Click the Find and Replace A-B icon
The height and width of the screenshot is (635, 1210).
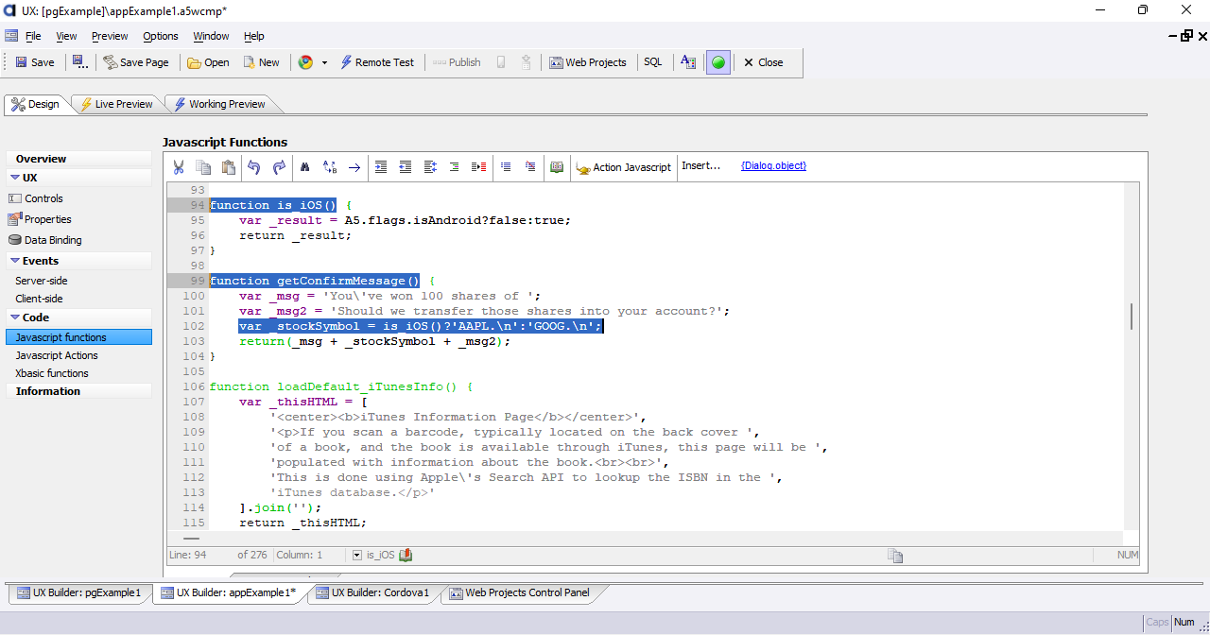[330, 166]
